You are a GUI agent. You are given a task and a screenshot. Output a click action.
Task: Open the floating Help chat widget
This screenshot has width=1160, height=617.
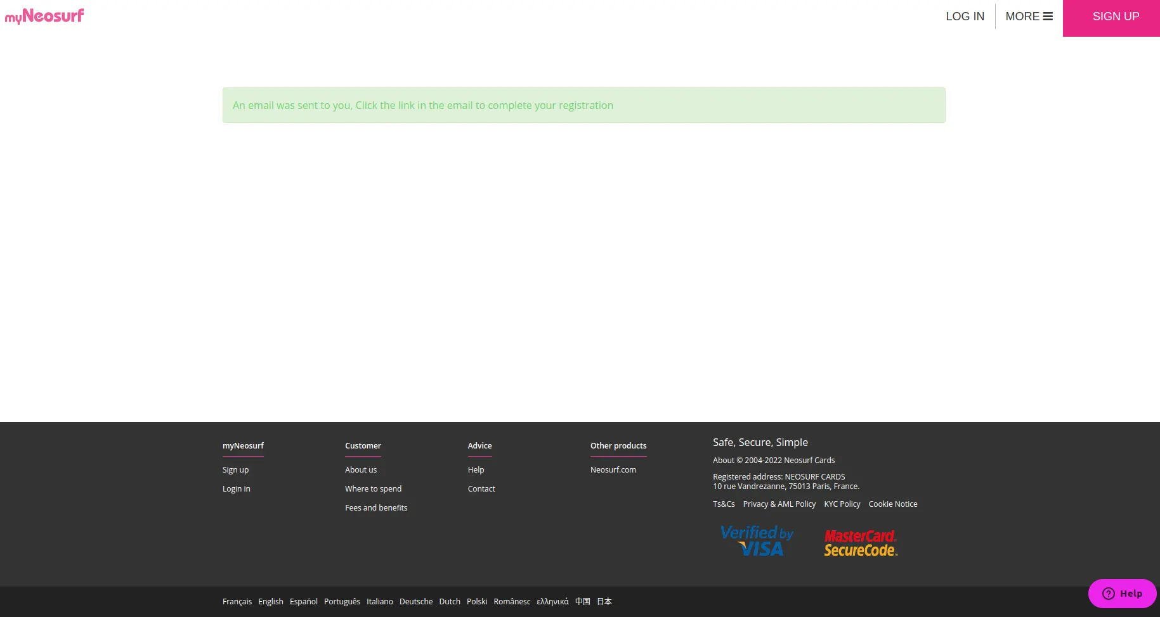1122,594
